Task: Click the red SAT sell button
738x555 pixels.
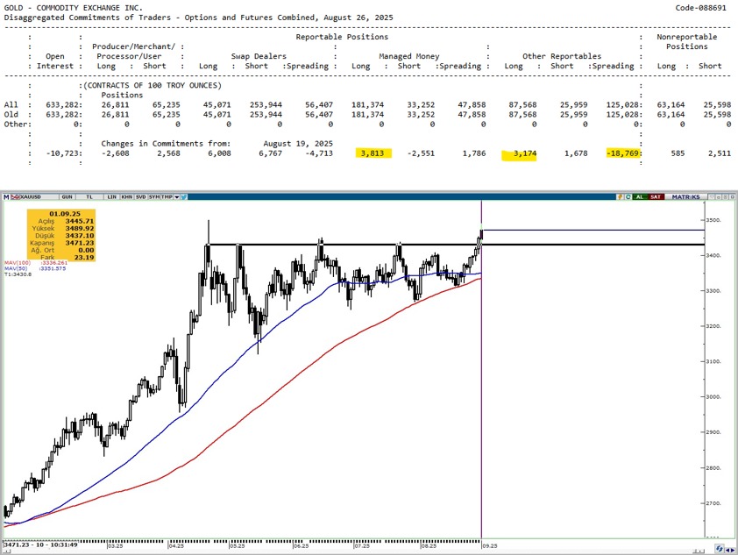Action: tap(656, 196)
